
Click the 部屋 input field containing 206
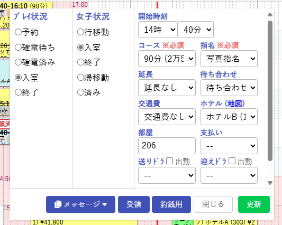click(x=167, y=146)
